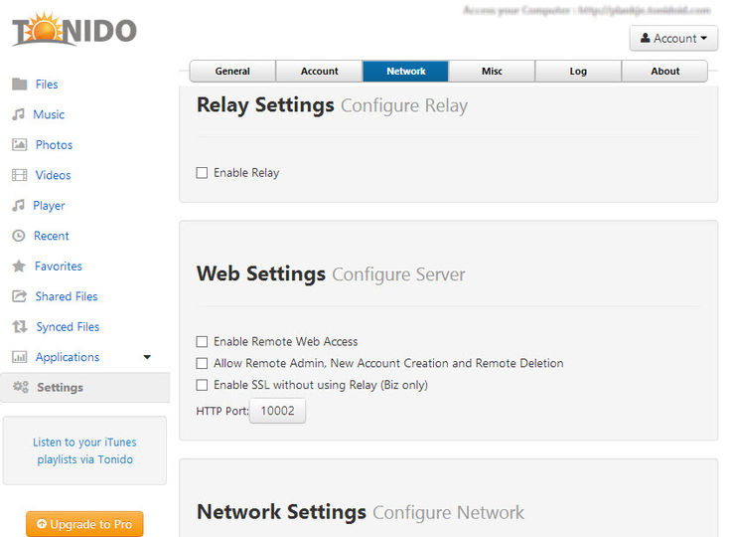Click the Videos film strip icon
The image size is (734, 537).
point(19,175)
